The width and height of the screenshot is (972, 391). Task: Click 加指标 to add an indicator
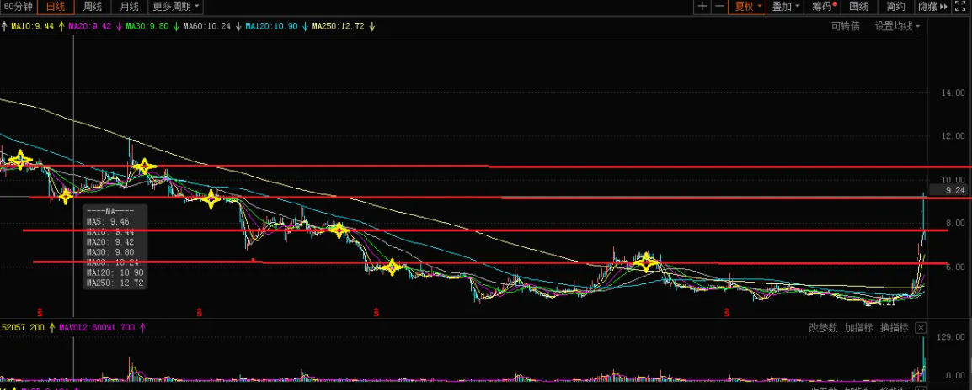[x=858, y=328]
